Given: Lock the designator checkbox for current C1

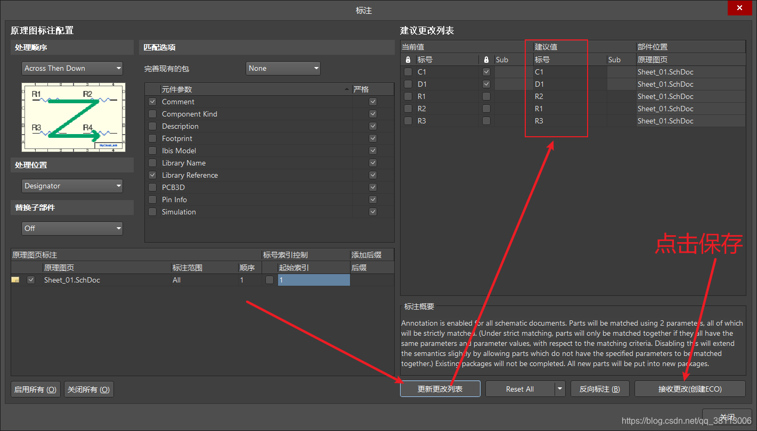Looking at the screenshot, I should (x=408, y=72).
